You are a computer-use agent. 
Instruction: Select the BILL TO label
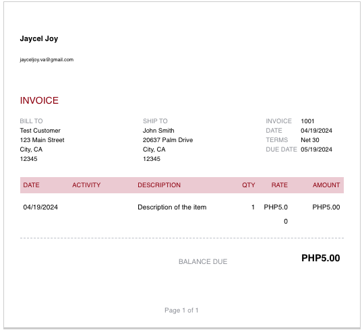(31, 121)
